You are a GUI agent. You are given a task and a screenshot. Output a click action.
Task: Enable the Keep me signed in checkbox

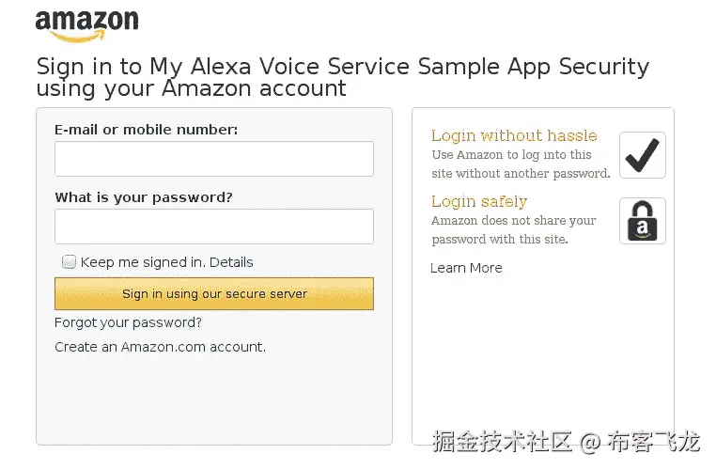[69, 262]
